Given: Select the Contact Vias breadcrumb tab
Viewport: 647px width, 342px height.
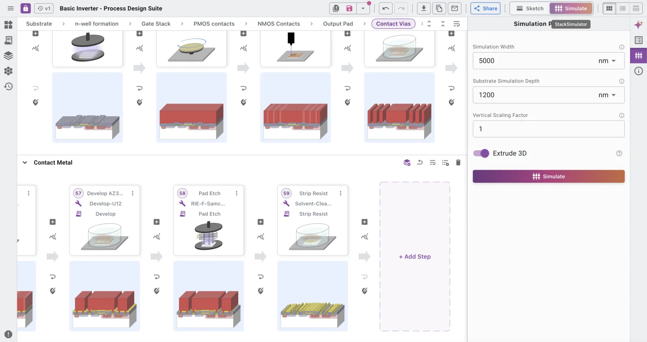Looking at the screenshot, I should click(x=393, y=24).
